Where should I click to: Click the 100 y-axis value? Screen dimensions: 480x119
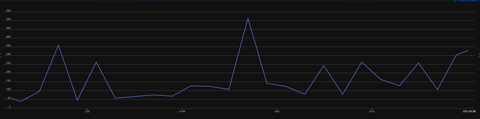(x=8, y=89)
